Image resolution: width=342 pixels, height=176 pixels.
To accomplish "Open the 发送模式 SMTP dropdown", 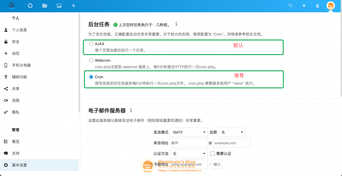I will (189, 132).
